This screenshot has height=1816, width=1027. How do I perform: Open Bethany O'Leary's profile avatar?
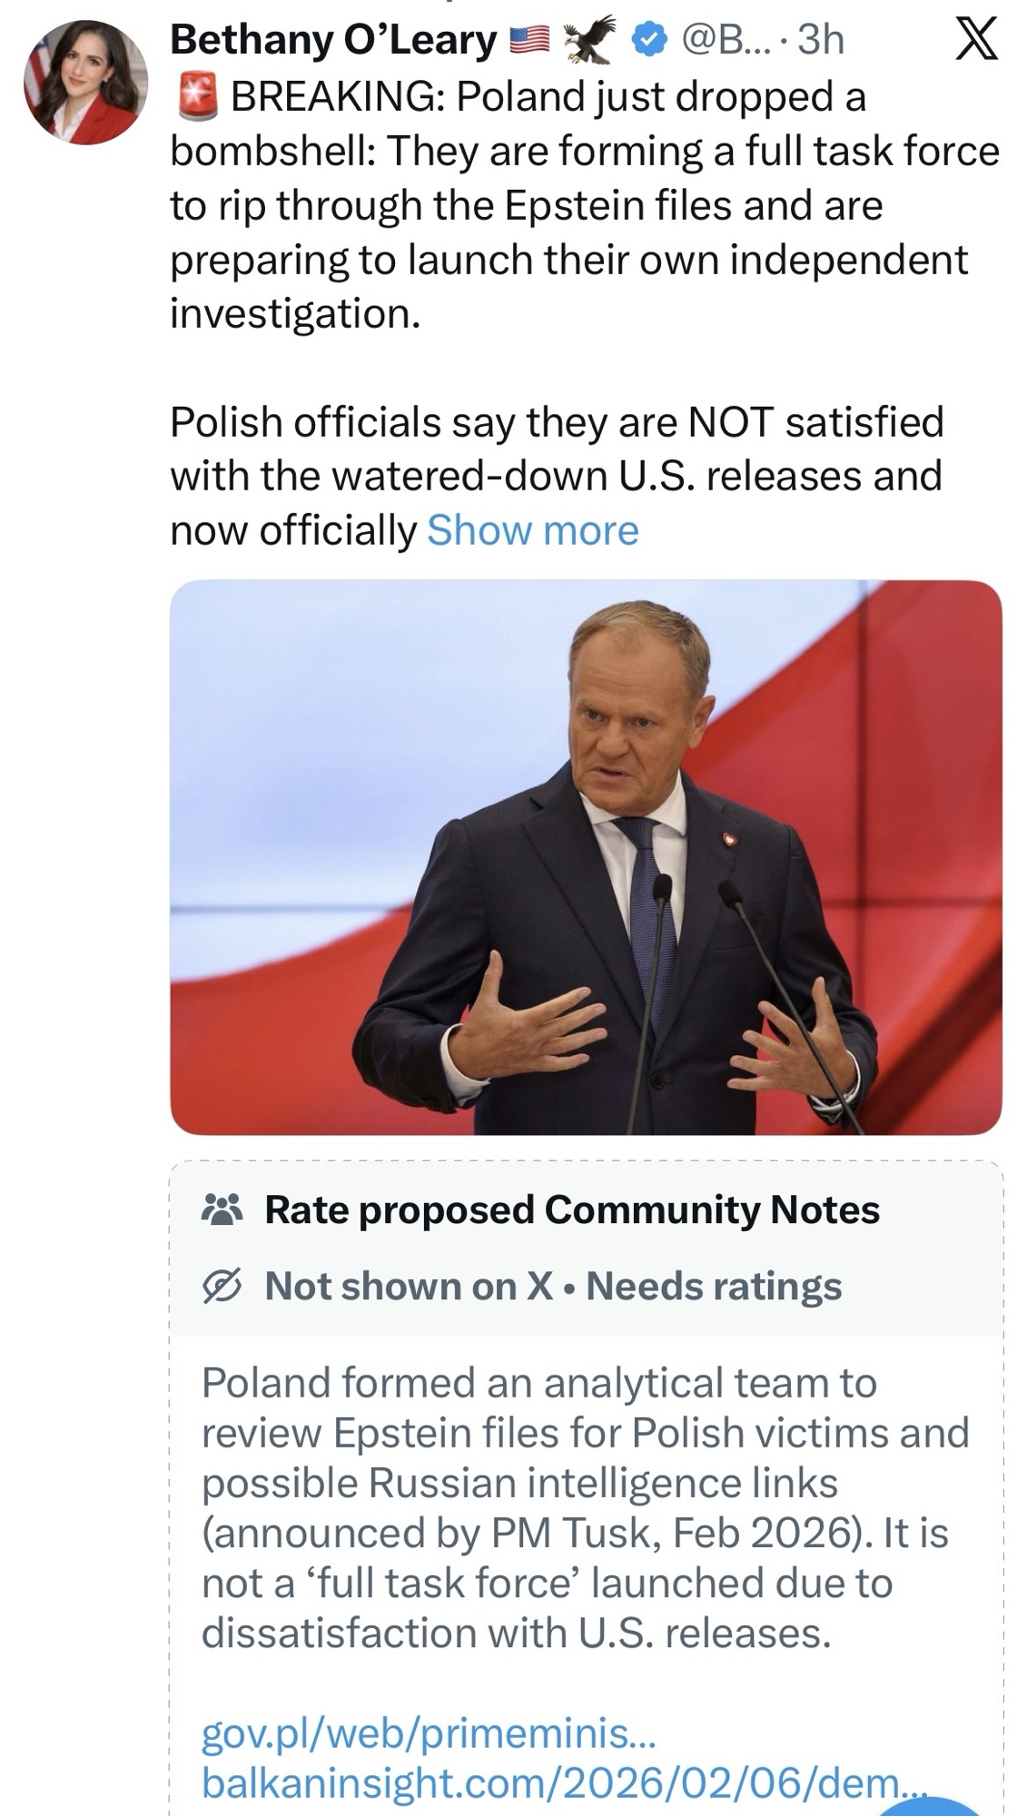tap(85, 83)
